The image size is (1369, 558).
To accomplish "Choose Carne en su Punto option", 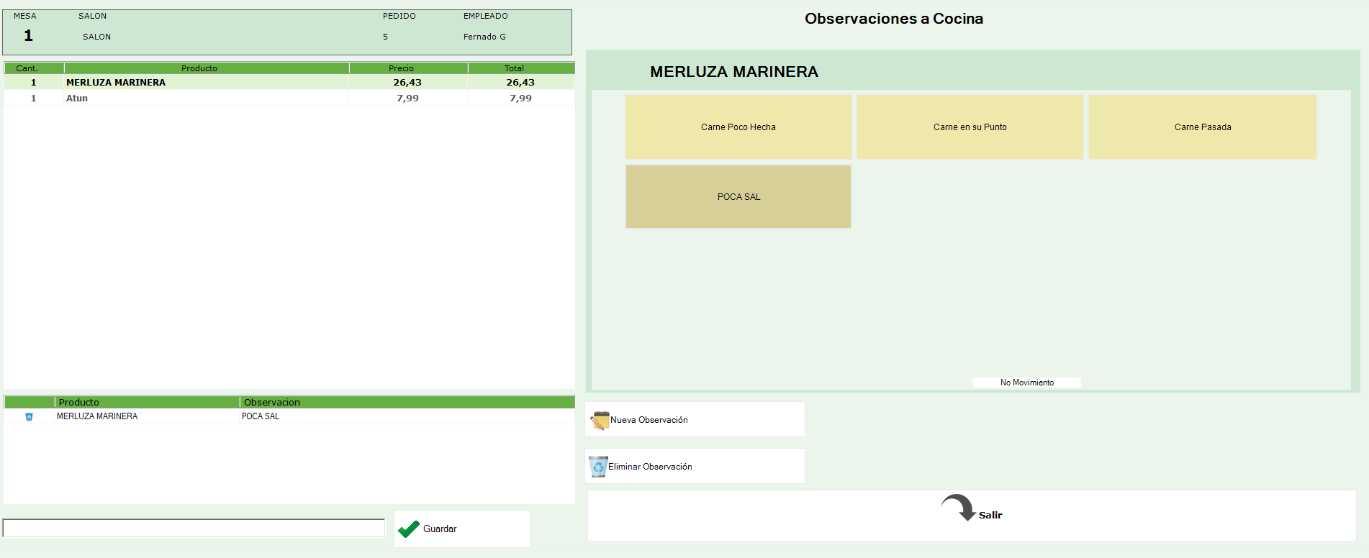I will [x=970, y=127].
